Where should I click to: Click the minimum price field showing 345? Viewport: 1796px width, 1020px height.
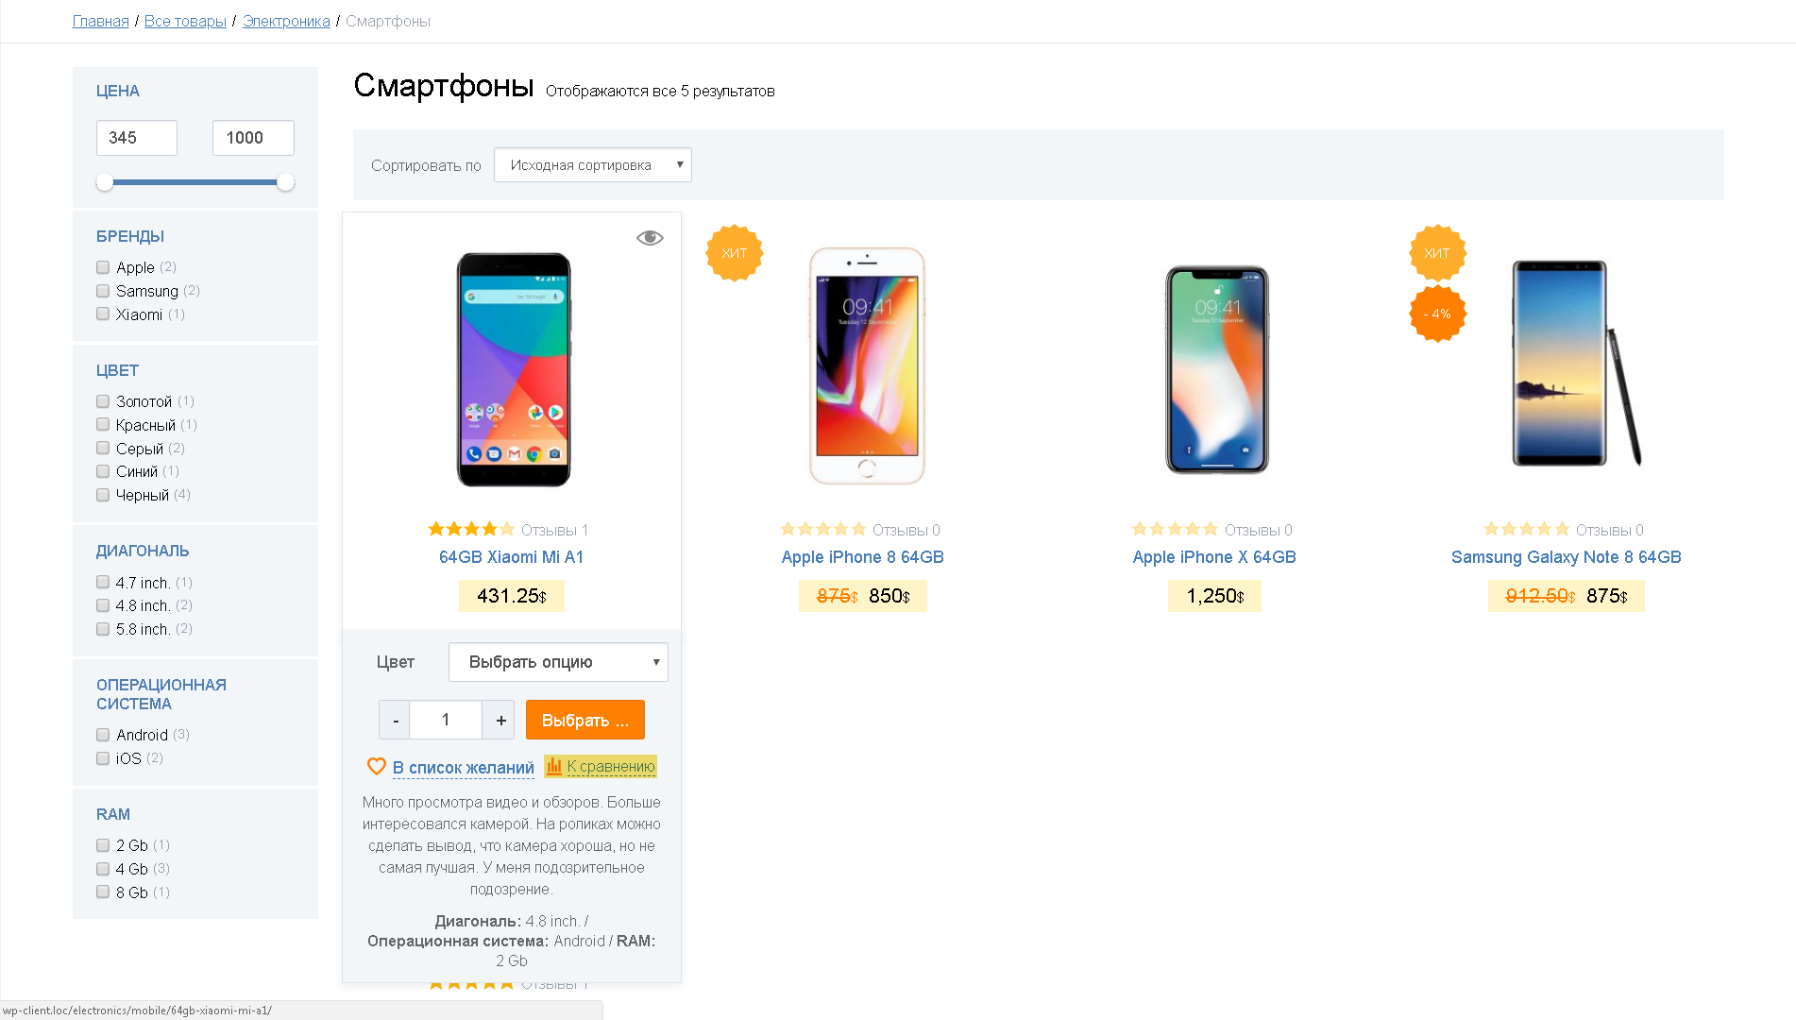(137, 138)
